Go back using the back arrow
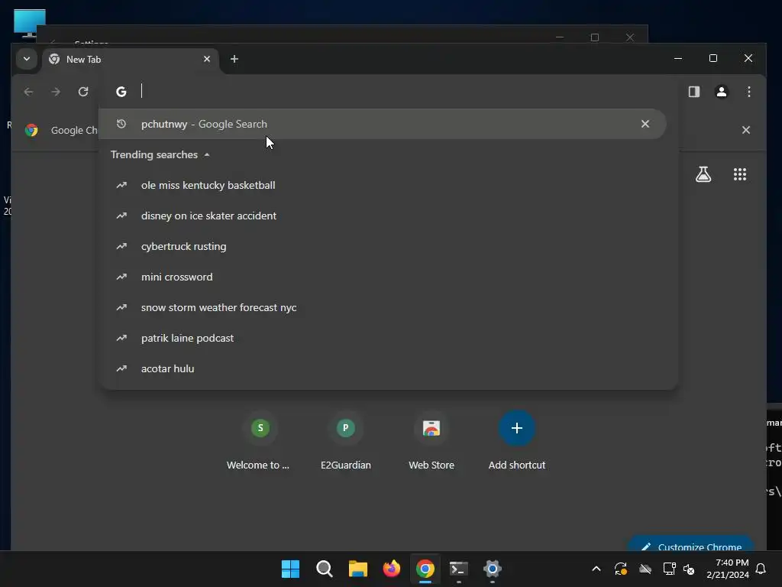The image size is (782, 587). 28,92
